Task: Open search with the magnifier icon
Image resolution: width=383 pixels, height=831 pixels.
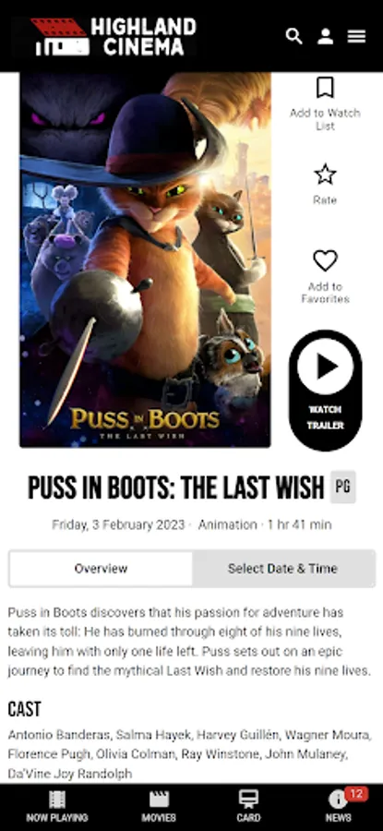Action: point(293,36)
